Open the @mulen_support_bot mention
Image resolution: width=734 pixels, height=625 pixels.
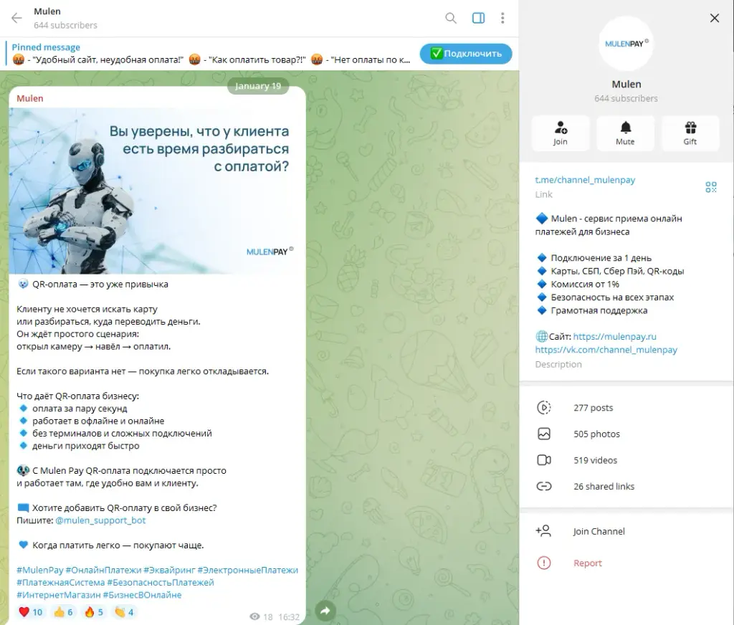[x=100, y=520]
